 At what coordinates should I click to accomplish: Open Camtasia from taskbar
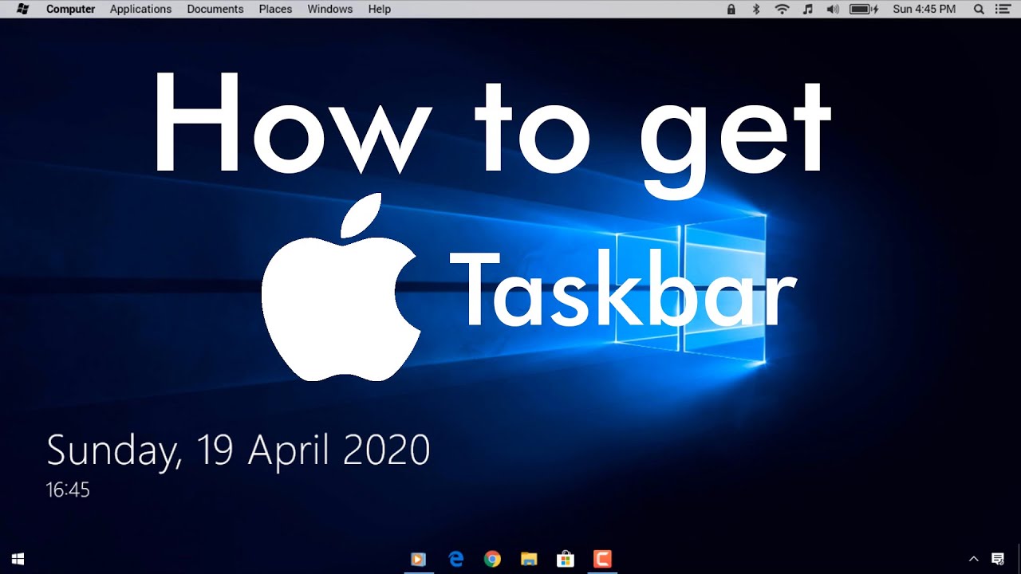tap(603, 559)
